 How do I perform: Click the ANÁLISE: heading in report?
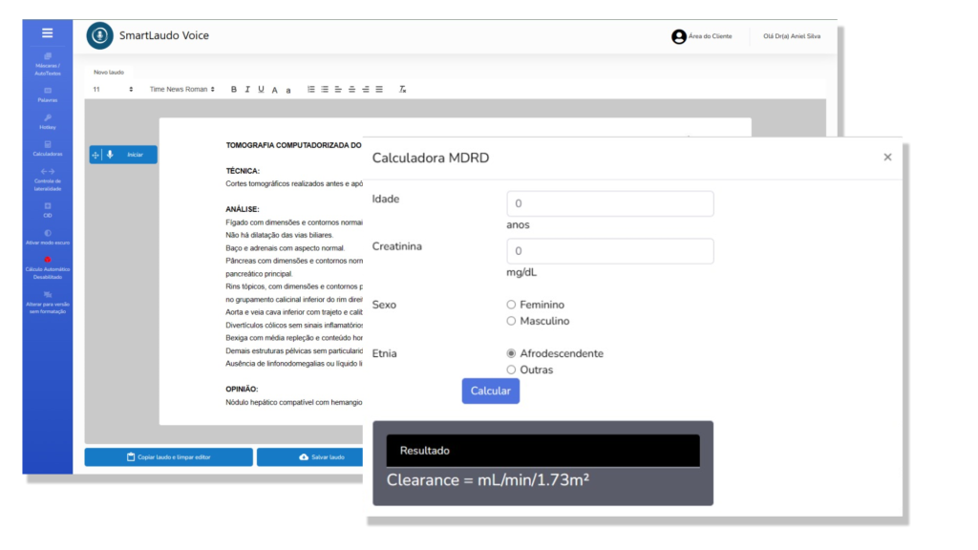pos(242,209)
